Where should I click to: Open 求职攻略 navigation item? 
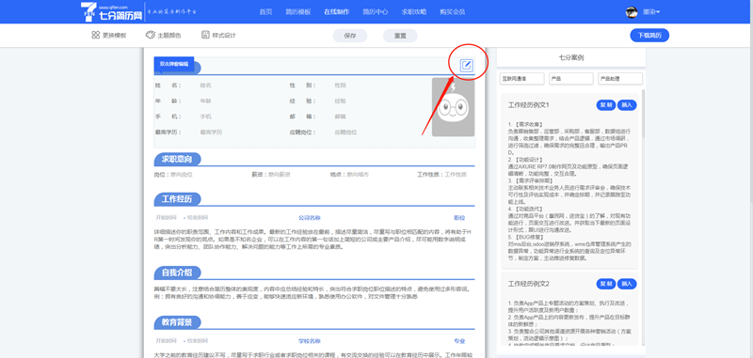(413, 12)
